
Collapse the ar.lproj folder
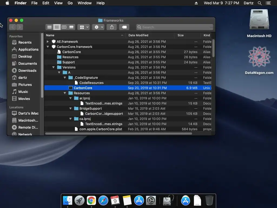point(71,98)
